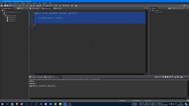Switch to the Problems tab

coord(33,77)
